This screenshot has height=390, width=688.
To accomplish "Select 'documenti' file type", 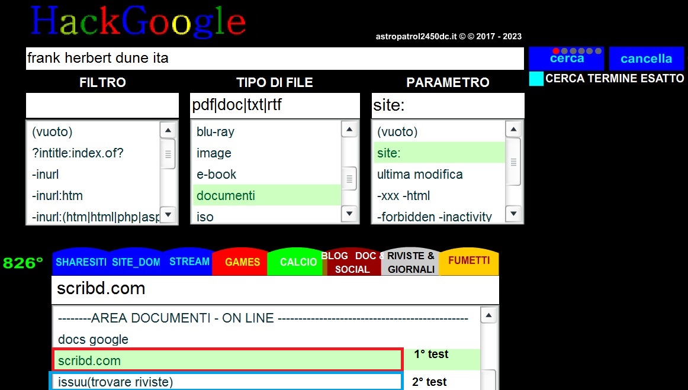I will 266,195.
